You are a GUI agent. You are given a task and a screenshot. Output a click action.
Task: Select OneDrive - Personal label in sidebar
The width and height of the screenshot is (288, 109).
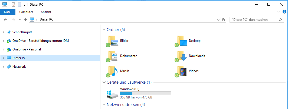(27, 49)
